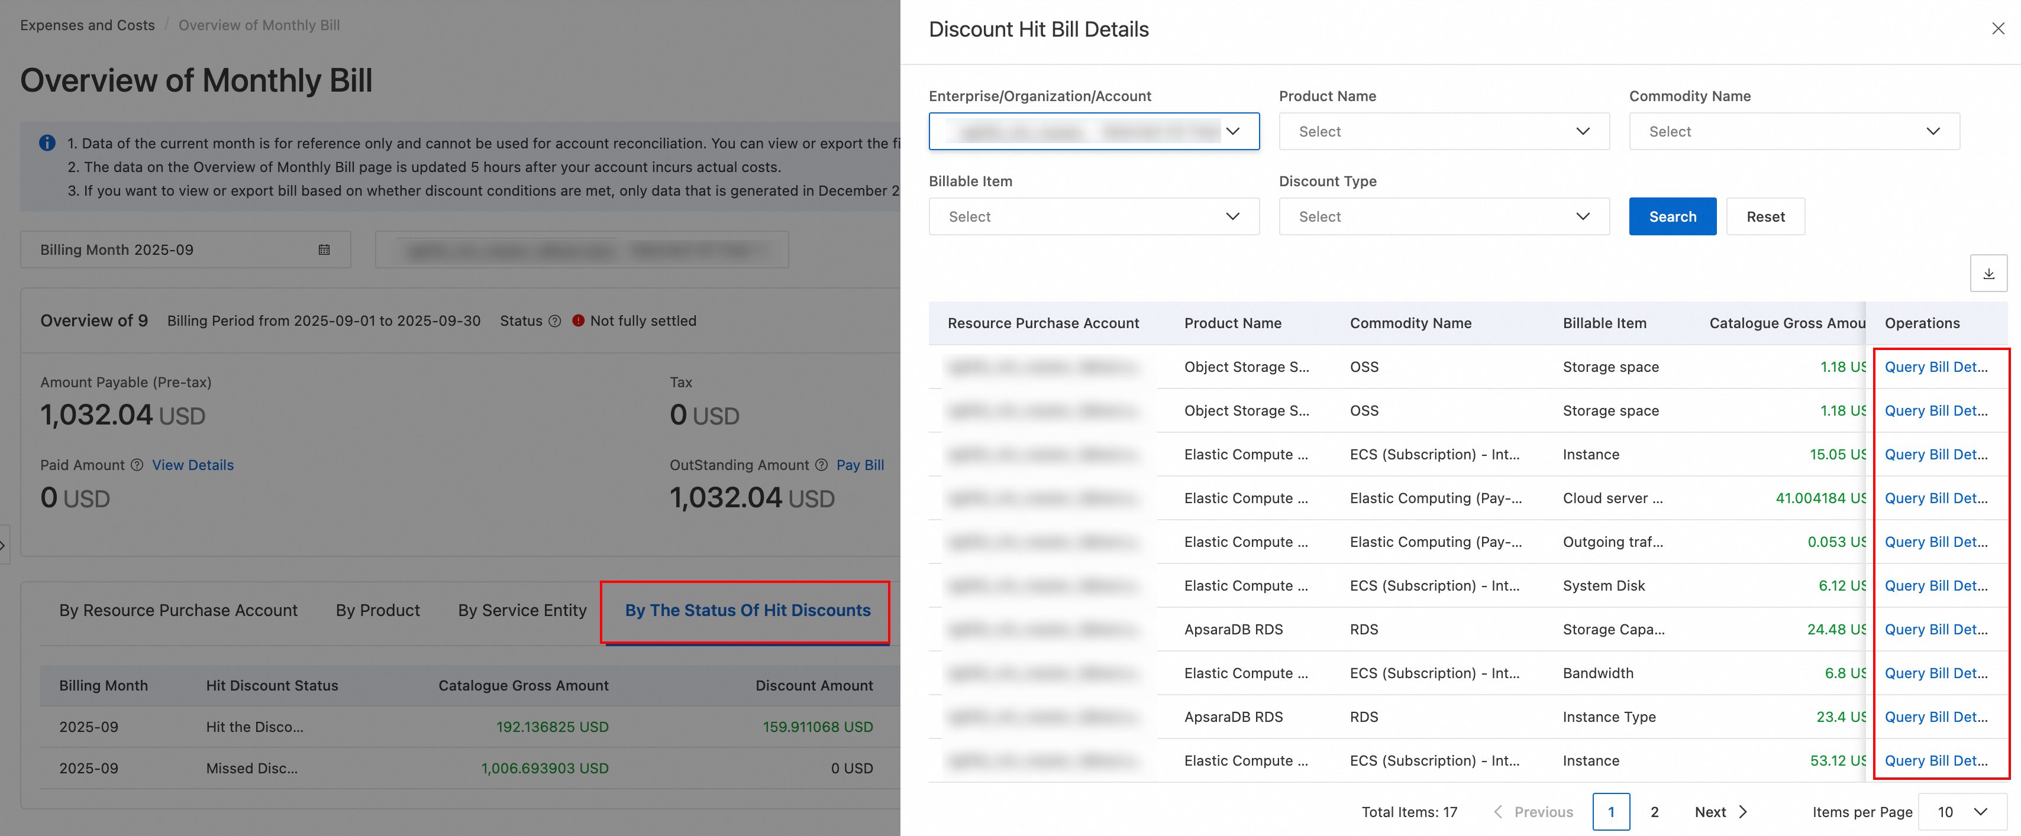Image resolution: width=2021 pixels, height=836 pixels.
Task: Click the blue Search button
Action: coord(1672,216)
